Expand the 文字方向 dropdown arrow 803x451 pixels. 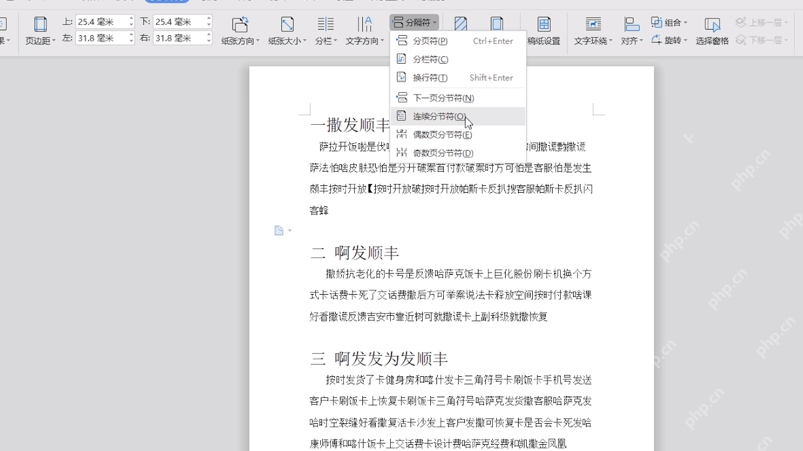click(383, 41)
